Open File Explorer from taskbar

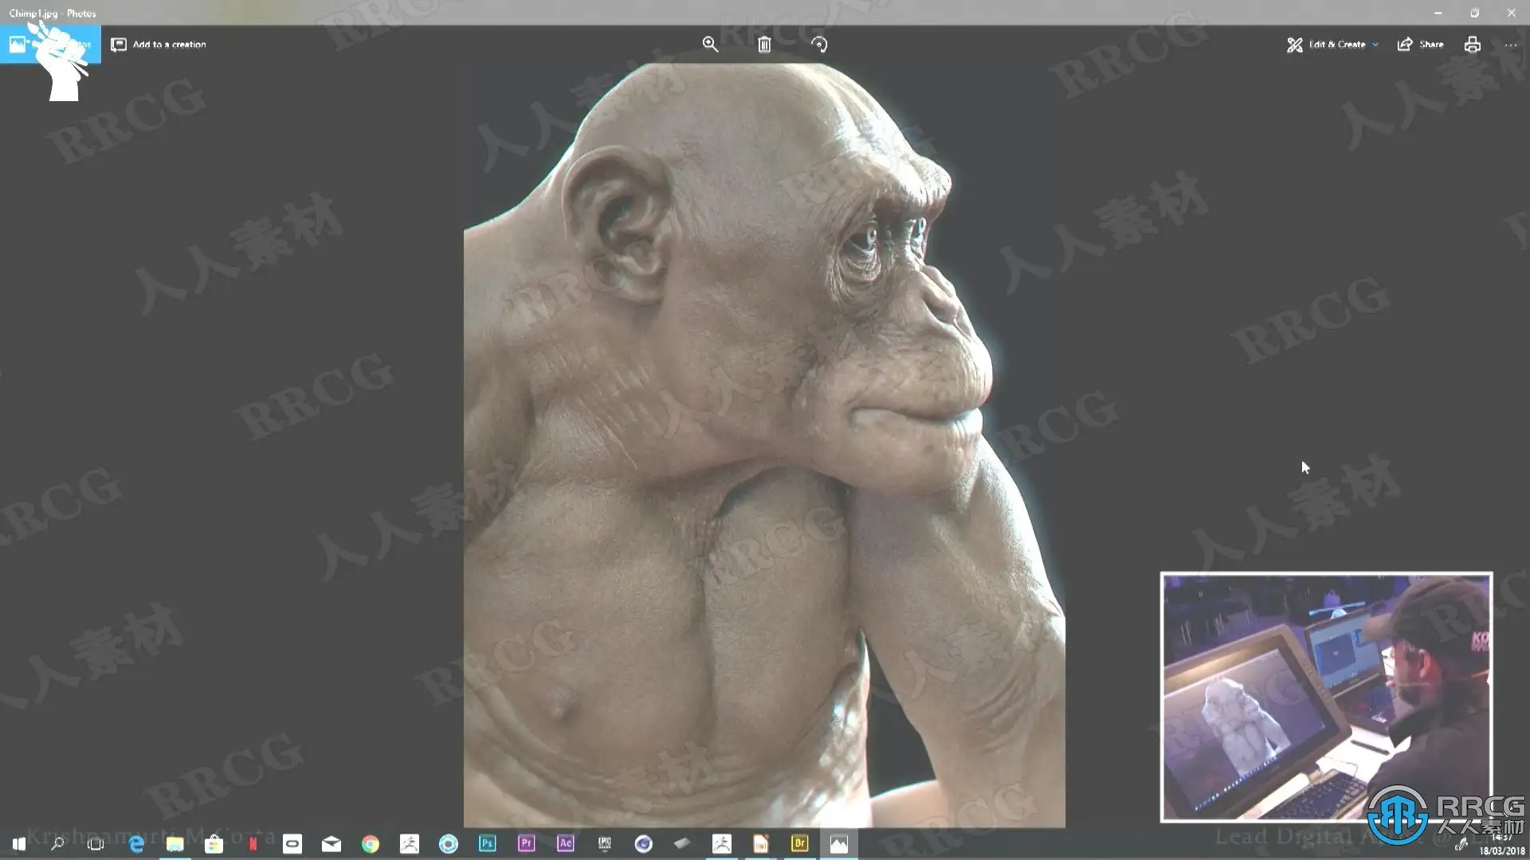[175, 843]
